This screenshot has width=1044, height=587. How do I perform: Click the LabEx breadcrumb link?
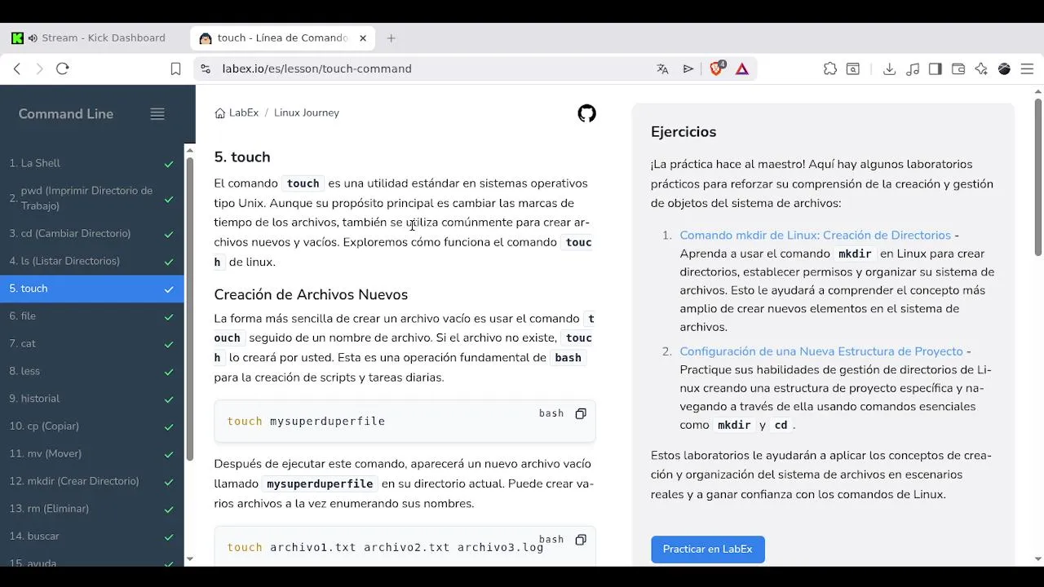click(x=243, y=113)
